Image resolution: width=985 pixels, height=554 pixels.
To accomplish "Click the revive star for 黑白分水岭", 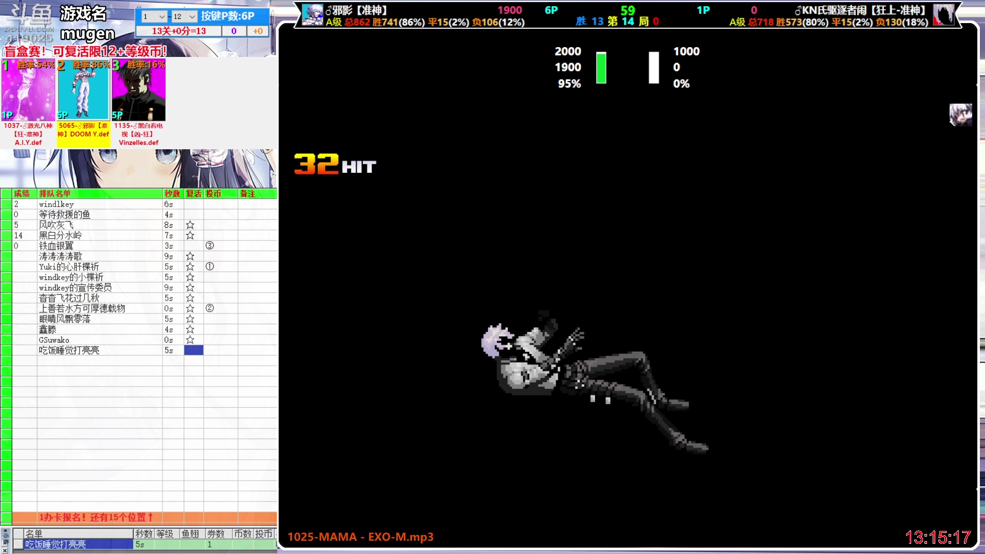I will (190, 235).
